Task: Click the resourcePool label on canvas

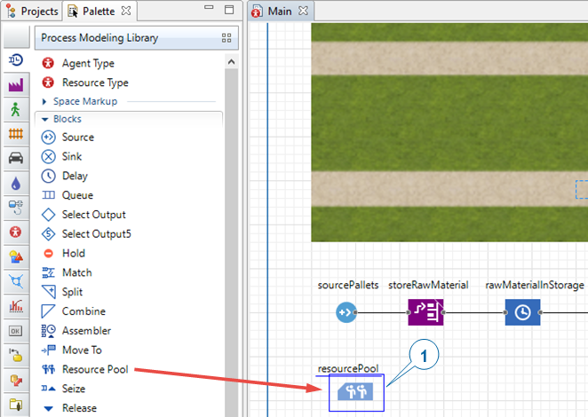Action: pyautogui.click(x=348, y=369)
